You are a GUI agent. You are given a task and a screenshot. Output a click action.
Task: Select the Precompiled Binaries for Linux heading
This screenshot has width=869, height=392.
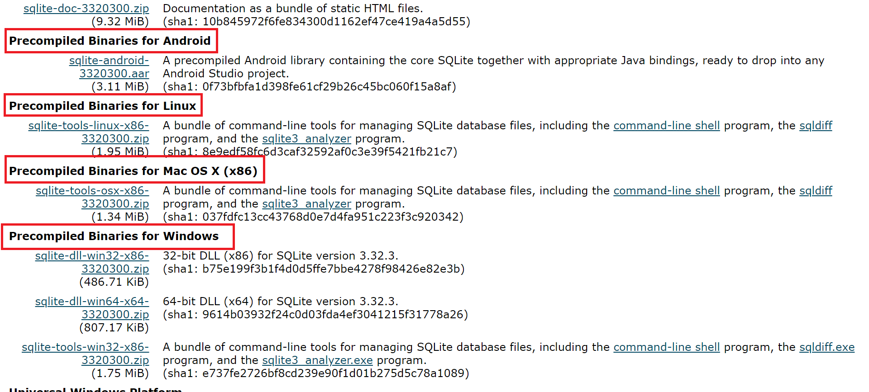click(x=103, y=106)
